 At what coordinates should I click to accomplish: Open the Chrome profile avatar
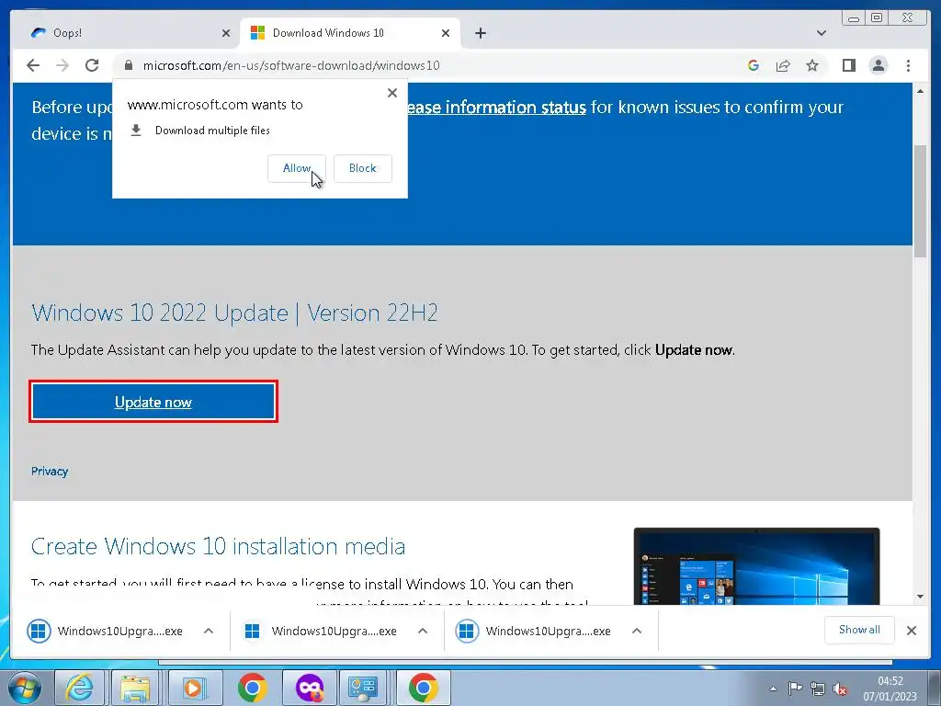(879, 65)
